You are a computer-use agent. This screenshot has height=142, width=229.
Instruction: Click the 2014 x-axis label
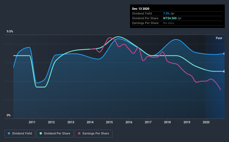click(x=90, y=122)
